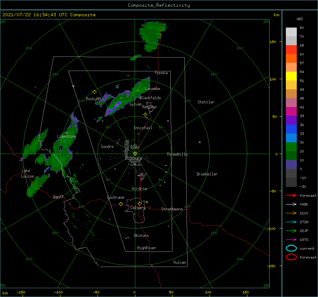
Task: Select the red 60-65 dBZ swatch
Action: tap(291, 50)
